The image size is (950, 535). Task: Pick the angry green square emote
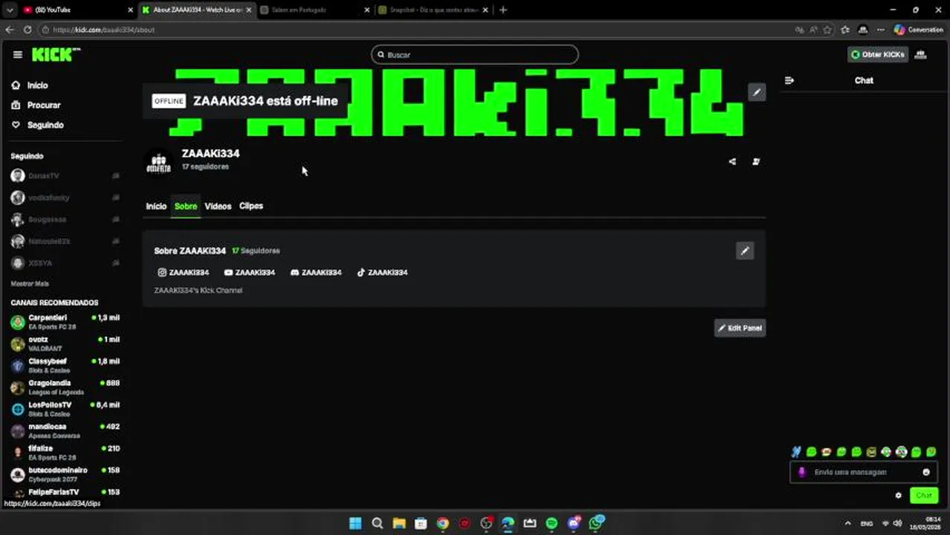[871, 452]
